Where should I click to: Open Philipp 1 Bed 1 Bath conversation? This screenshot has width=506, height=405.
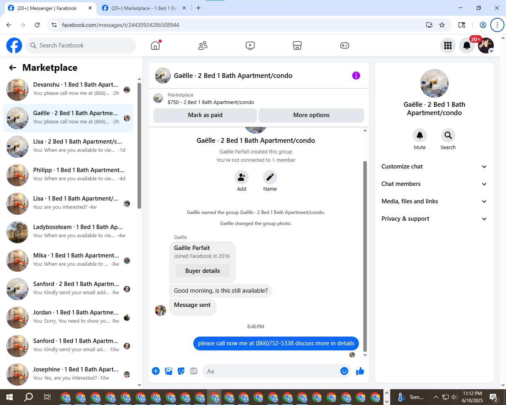coord(68,175)
